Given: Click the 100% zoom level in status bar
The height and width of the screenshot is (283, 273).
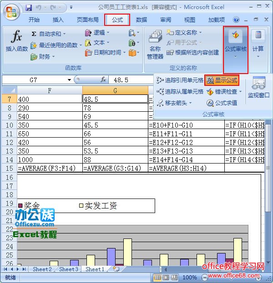Looking at the screenshot, I should pos(189,278).
